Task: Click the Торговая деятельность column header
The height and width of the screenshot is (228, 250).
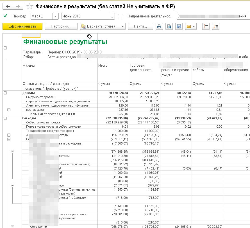Action: pyautogui.click(x=141, y=68)
